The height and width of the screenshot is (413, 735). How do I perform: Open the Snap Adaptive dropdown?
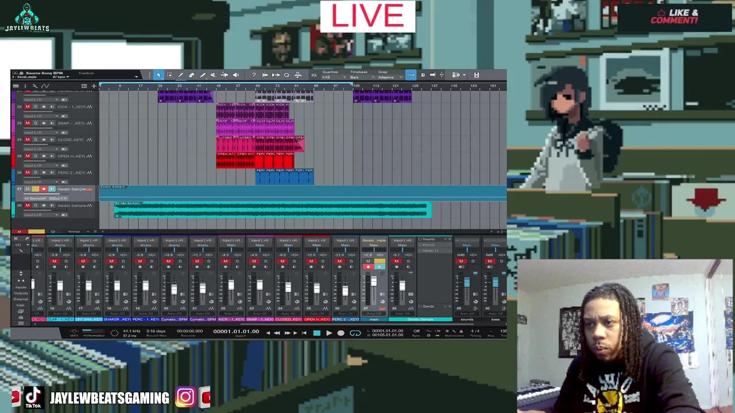click(x=390, y=77)
